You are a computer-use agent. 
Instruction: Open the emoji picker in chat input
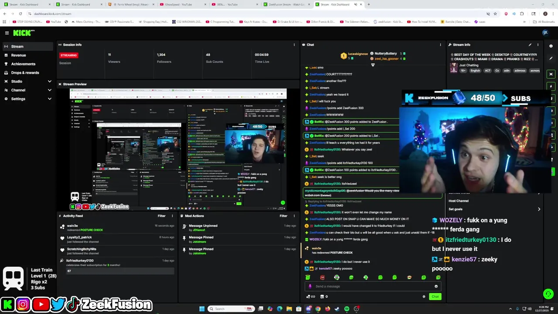pyautogui.click(x=436, y=287)
